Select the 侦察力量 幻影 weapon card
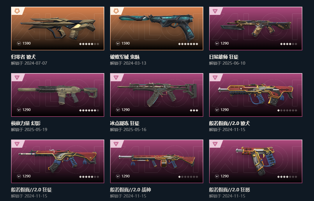The width and height of the screenshot is (314, 201). pos(58,95)
